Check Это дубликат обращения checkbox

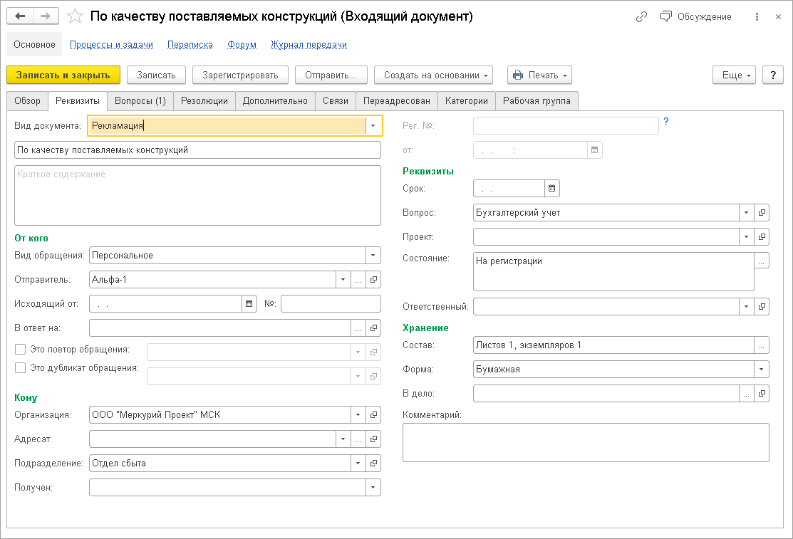[x=20, y=368]
